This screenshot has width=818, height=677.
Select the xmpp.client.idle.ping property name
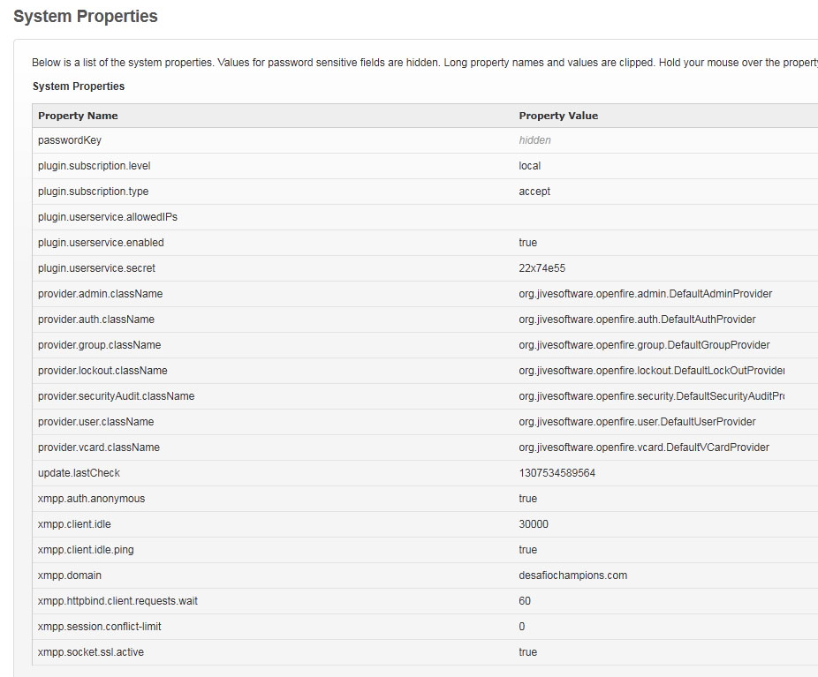point(86,549)
